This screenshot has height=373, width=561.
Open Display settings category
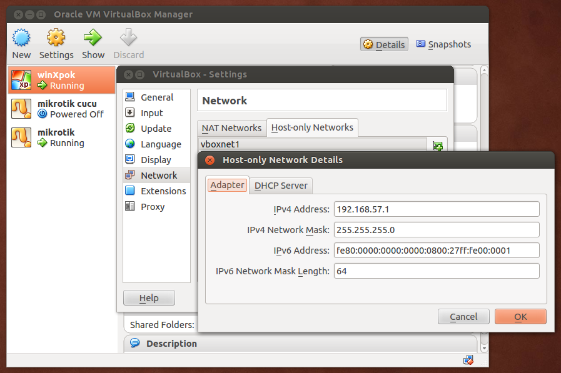pos(157,160)
